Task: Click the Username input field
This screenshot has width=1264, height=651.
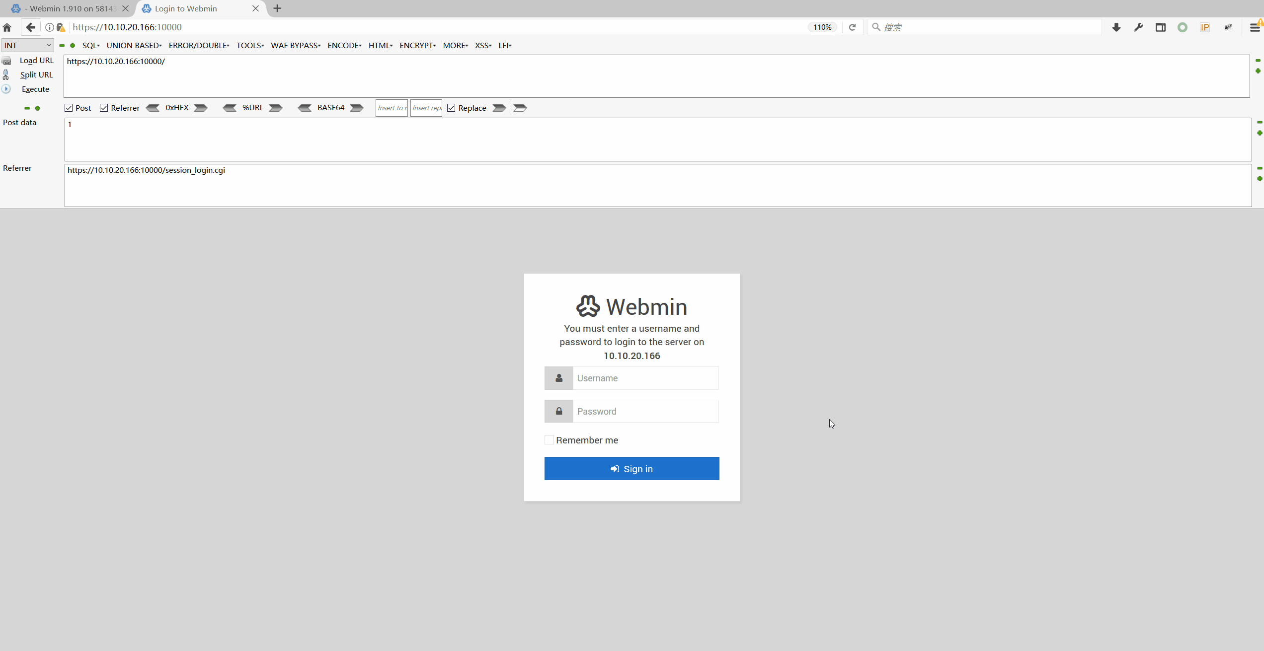Action: [645, 378]
